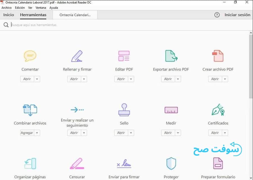Viewport: 253px width, 180px height.
Task: Click the Editar PDF layout icon
Action: (x=124, y=56)
